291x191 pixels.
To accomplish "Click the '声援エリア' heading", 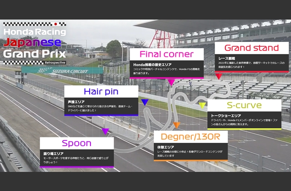I will pos(76,102).
